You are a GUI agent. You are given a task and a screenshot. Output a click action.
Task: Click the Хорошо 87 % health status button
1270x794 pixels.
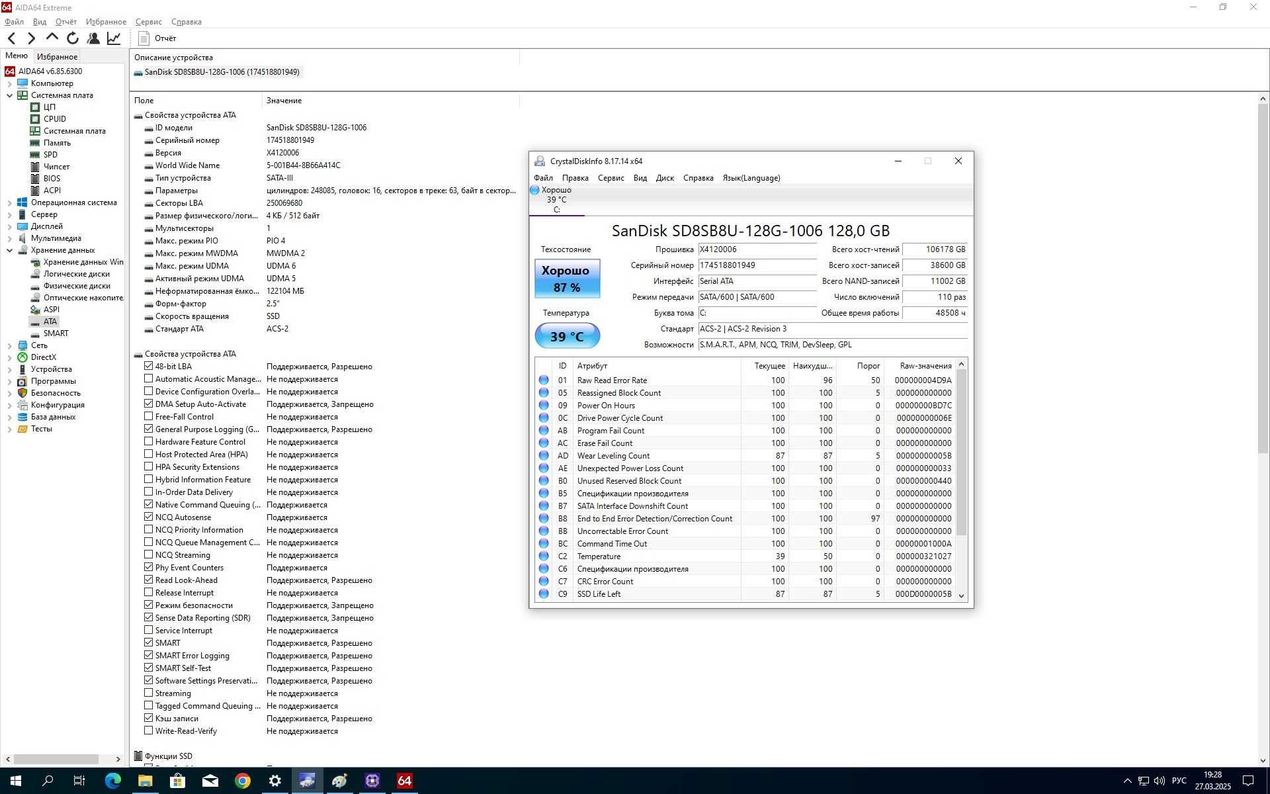(567, 279)
